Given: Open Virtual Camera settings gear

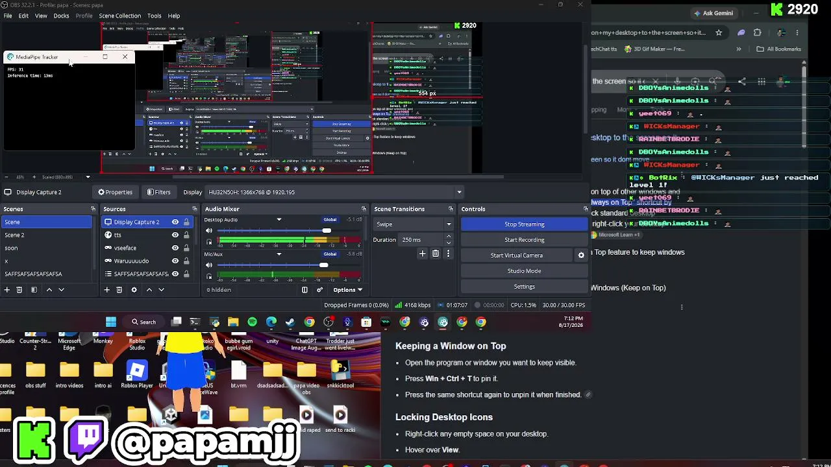Looking at the screenshot, I should (x=581, y=256).
